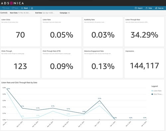The height and width of the screenshot is (131, 166).
Task: Click the Listen-Through Rate 34.29% card
Action: [x=144, y=32]
